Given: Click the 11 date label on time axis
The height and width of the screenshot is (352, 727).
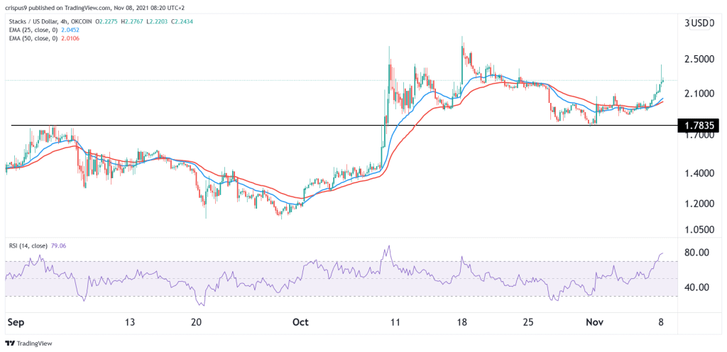Looking at the screenshot, I should pos(395,322).
